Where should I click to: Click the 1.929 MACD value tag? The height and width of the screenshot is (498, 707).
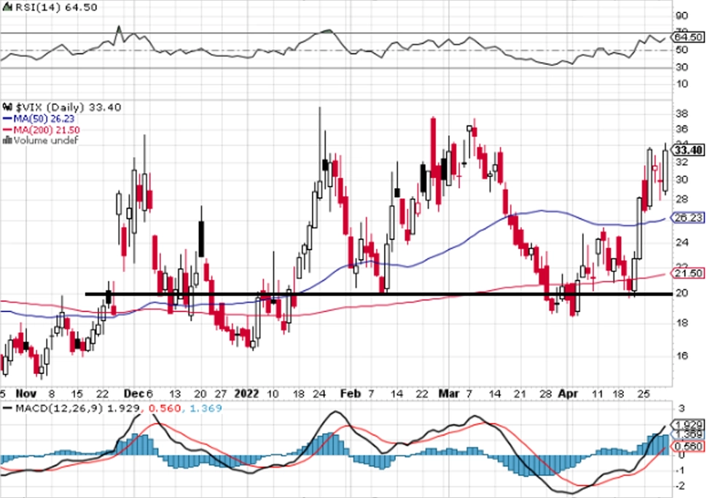(x=687, y=425)
